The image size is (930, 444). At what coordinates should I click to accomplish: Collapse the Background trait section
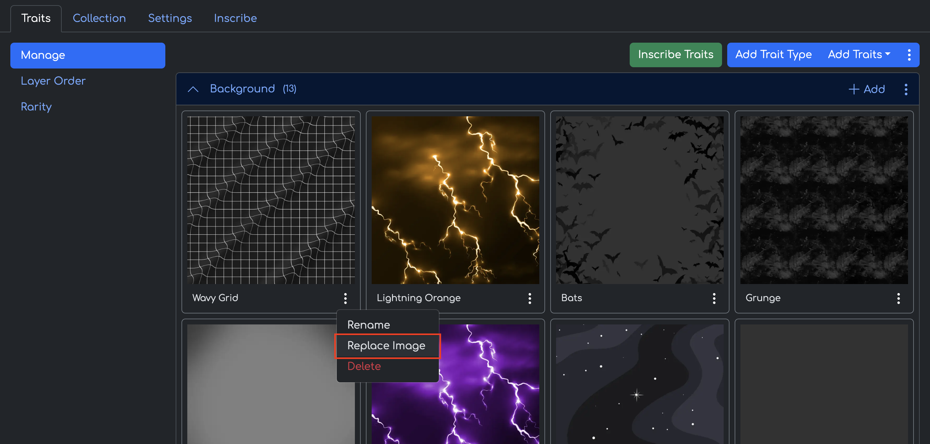tap(193, 89)
